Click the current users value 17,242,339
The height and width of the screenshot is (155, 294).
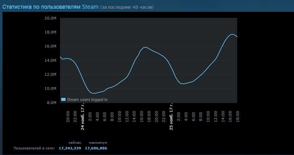70,148
